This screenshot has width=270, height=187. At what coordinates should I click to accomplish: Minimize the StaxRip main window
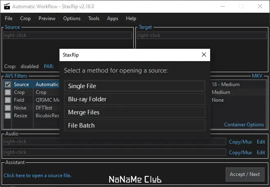pyautogui.click(x=223, y=7)
